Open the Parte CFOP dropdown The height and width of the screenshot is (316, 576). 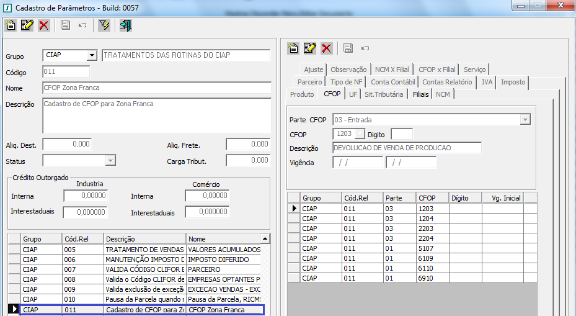(525, 120)
